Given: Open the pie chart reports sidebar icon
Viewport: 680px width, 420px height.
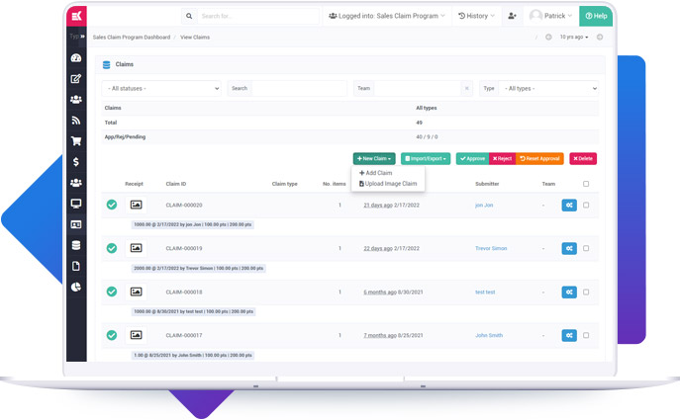Looking at the screenshot, I should pos(76,287).
